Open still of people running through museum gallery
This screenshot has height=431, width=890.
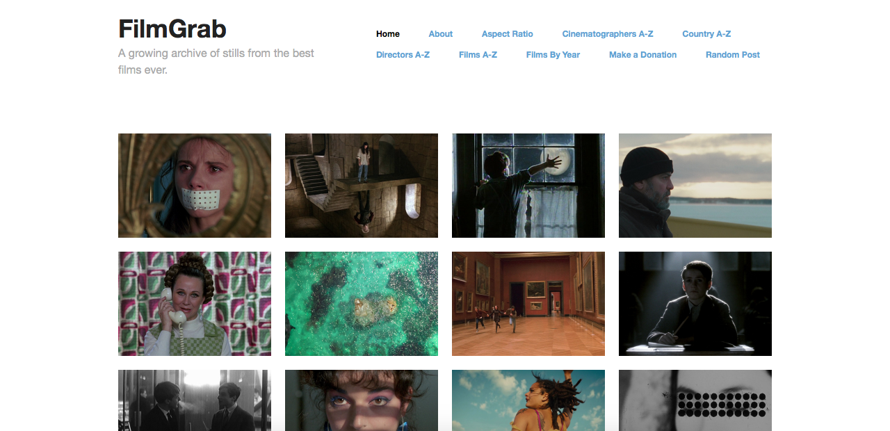528,304
